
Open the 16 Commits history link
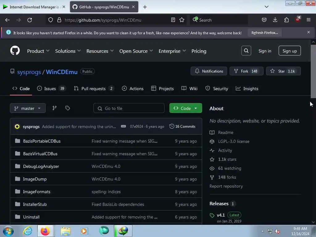[183, 126]
